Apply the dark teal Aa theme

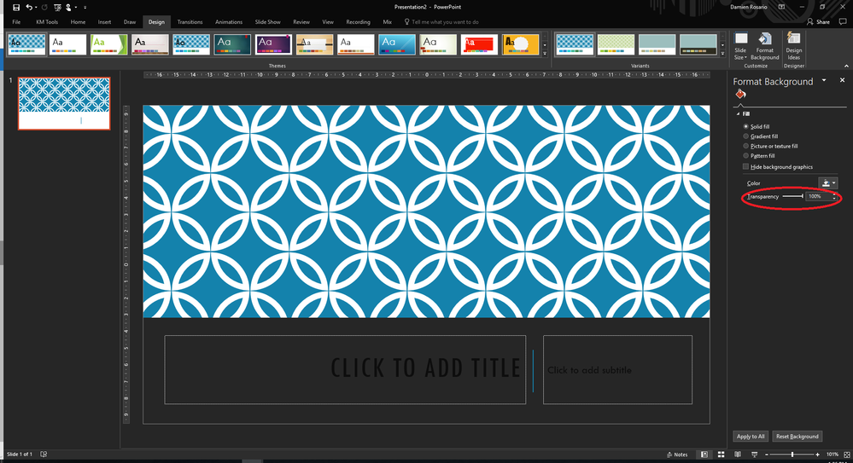click(x=232, y=44)
